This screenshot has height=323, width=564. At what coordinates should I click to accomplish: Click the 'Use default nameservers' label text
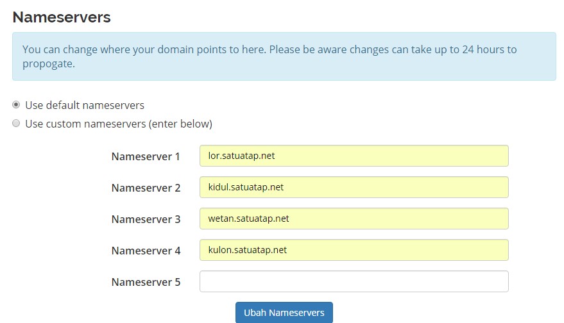click(85, 105)
